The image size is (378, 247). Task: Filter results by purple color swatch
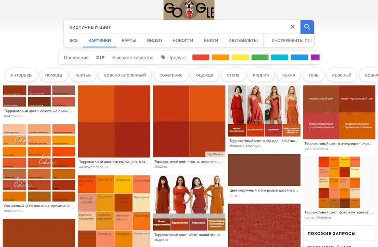315,57
